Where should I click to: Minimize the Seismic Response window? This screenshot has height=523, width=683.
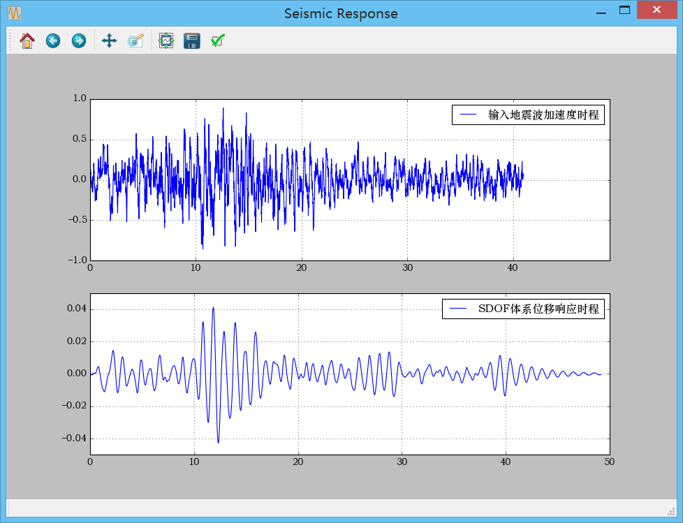(x=601, y=12)
